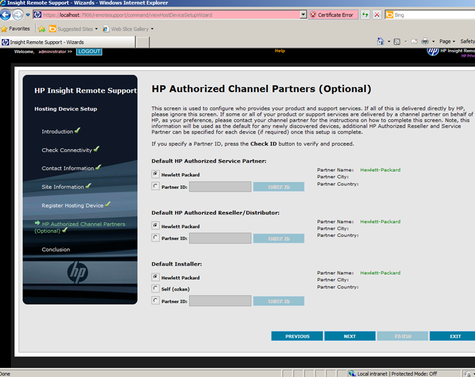Click the NEXT button

[x=350, y=336]
